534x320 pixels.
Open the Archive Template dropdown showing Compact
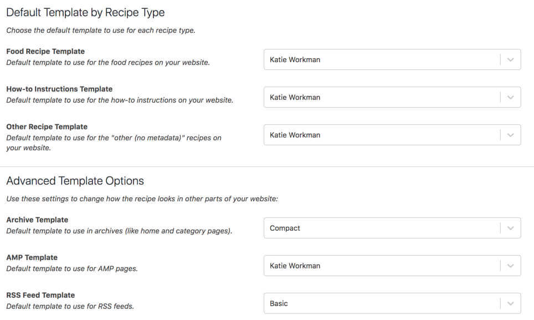pyautogui.click(x=392, y=228)
